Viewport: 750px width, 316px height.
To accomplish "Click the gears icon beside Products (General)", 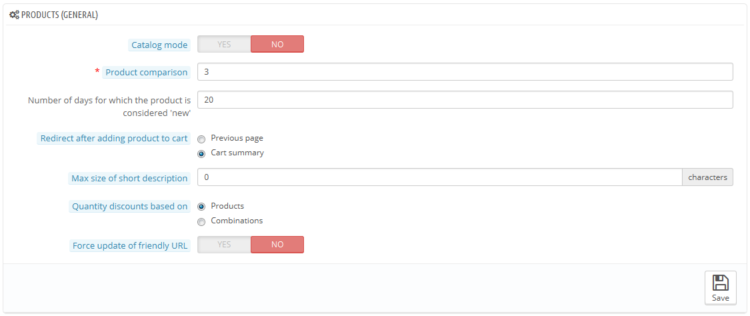I will coord(15,15).
